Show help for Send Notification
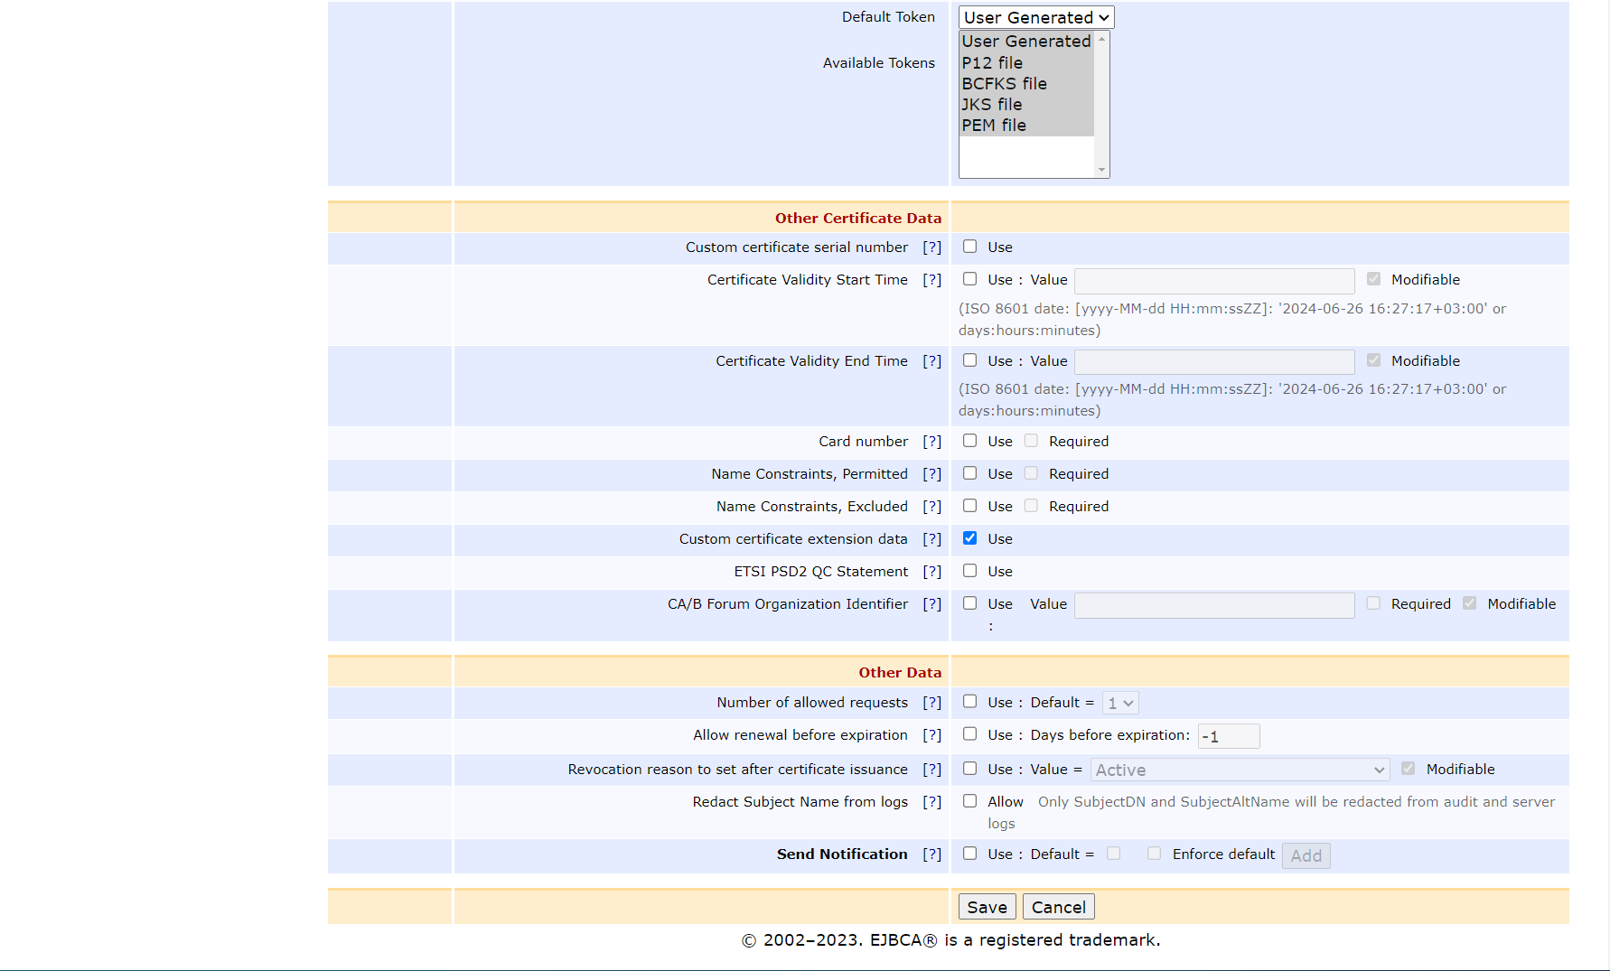Screen dimensions: 1610x971 pos(931,854)
